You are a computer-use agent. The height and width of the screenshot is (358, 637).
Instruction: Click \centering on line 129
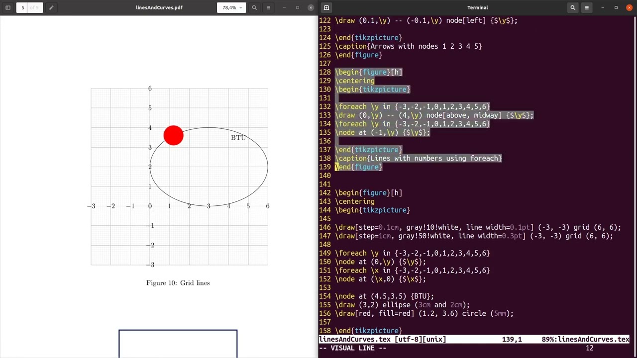(x=355, y=81)
